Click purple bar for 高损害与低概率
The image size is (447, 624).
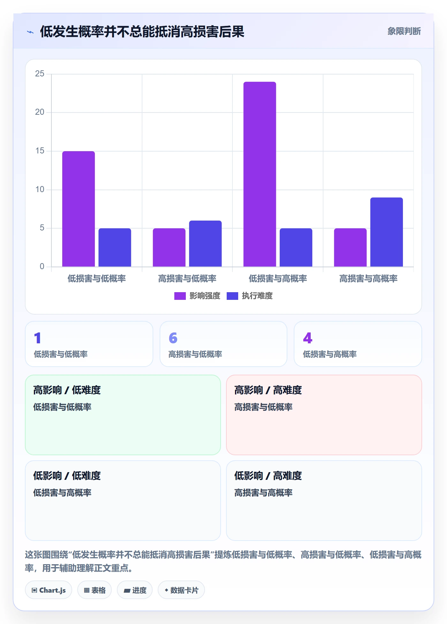[169, 247]
